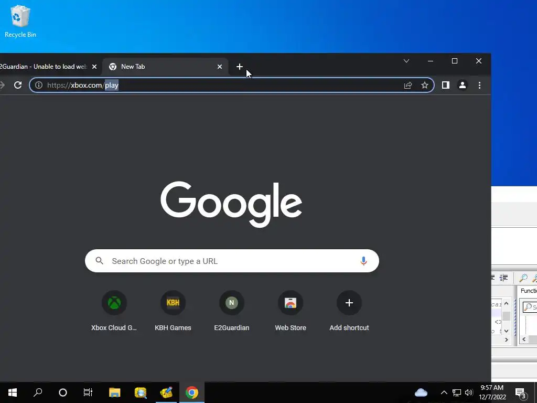The width and height of the screenshot is (537, 403).
Task: Bookmark this tab with the star icon
Action: tap(425, 85)
